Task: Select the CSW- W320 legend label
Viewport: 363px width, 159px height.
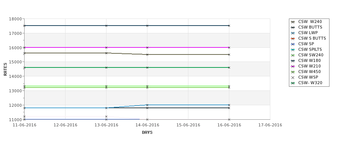Action: coord(310,83)
